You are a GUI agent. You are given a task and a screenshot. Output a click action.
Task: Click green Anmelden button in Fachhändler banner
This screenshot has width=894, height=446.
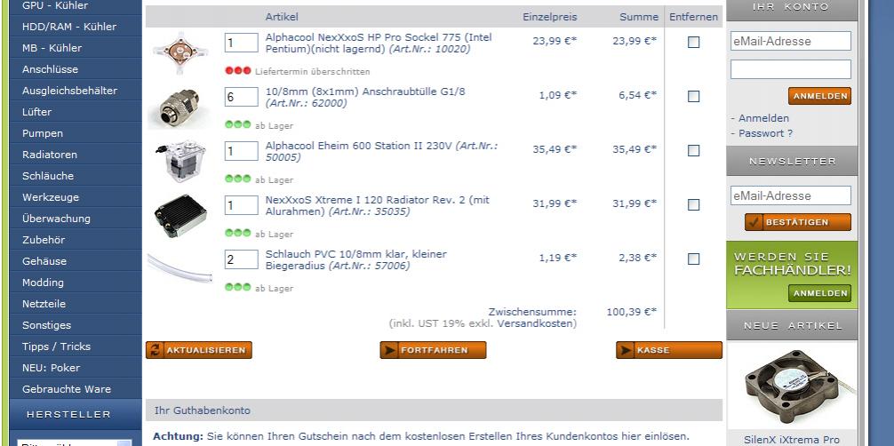click(820, 293)
